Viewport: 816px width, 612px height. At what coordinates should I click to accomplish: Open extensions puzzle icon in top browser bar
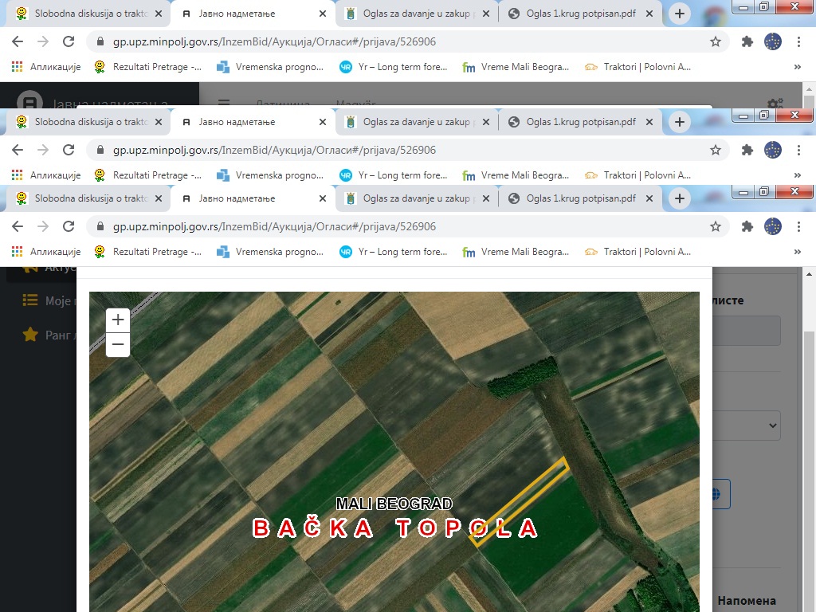[747, 41]
